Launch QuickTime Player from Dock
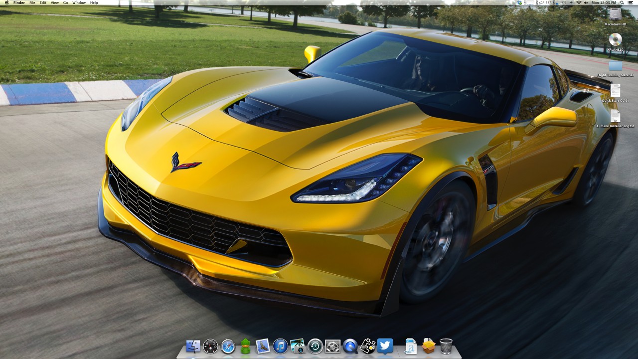 pos(350,346)
